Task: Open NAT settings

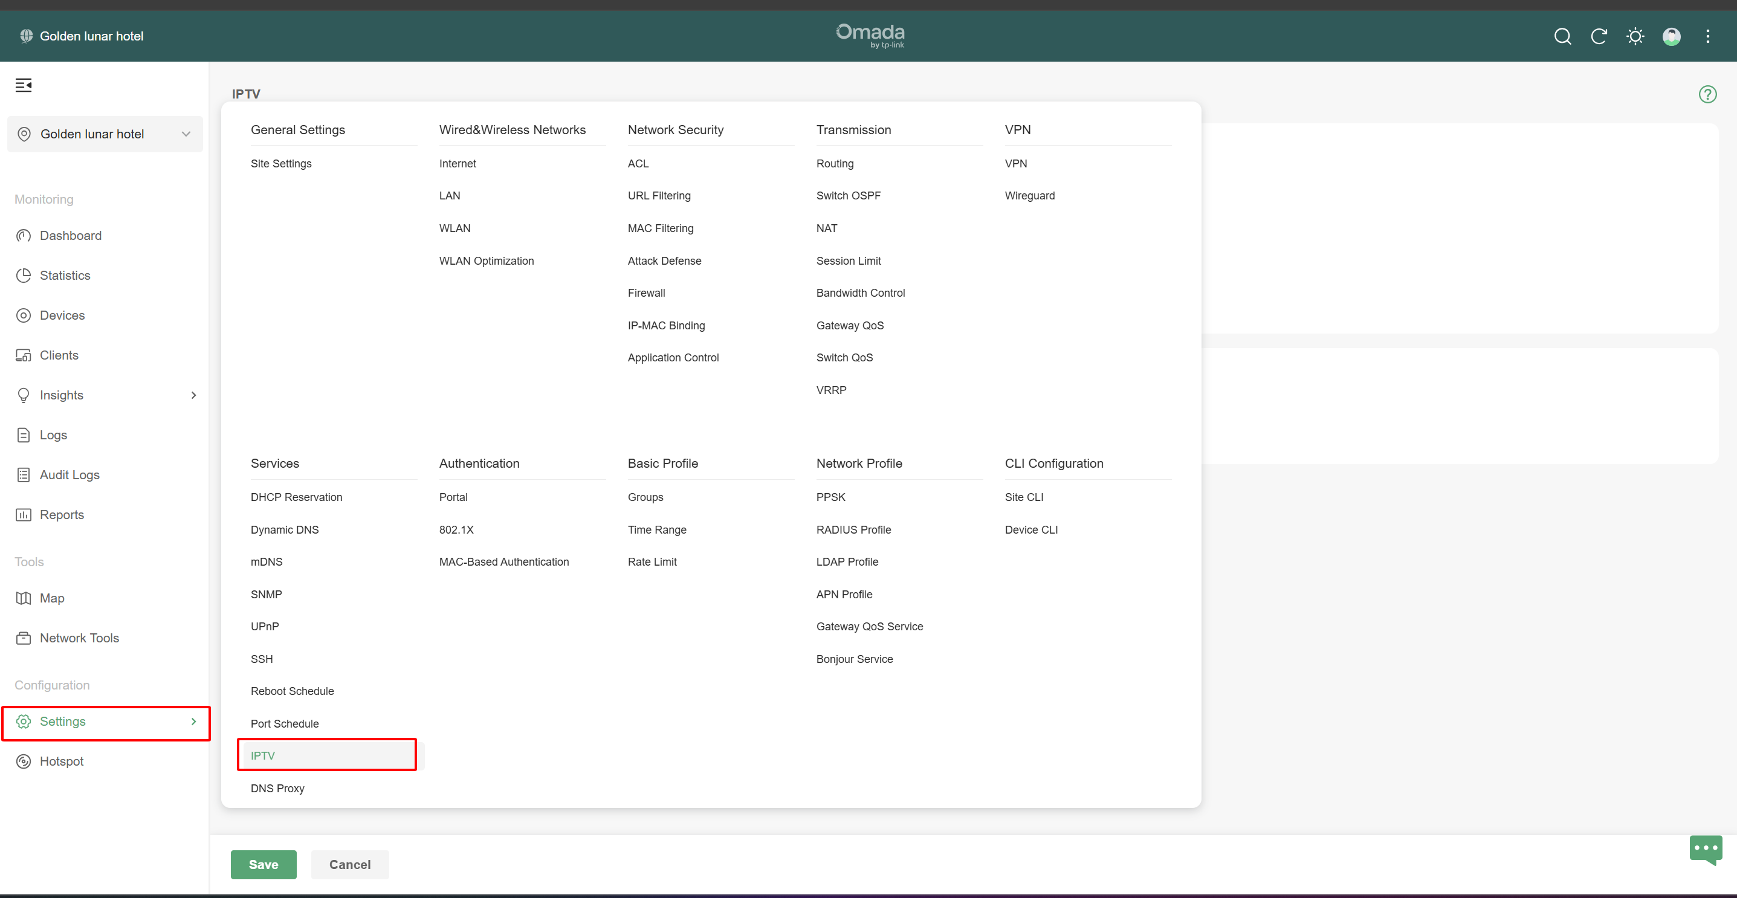Action: 827,228
